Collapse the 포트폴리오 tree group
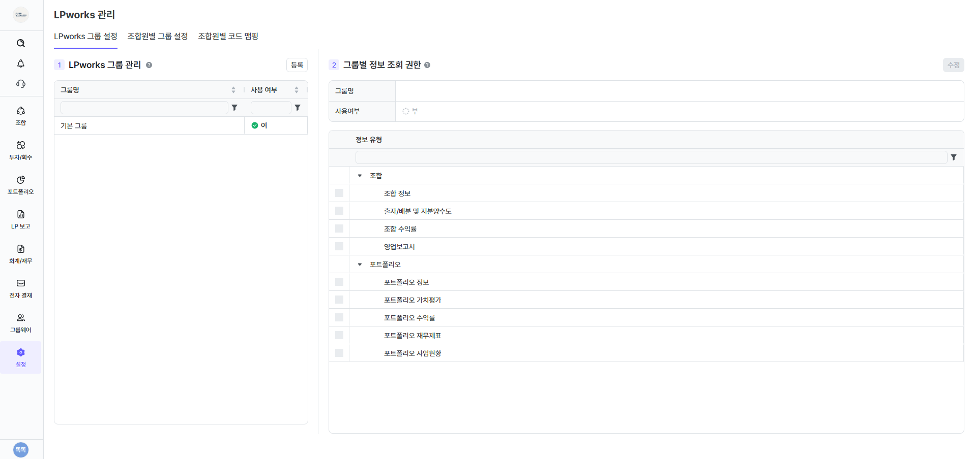Viewport: 973px width, 459px height. [x=360, y=265]
